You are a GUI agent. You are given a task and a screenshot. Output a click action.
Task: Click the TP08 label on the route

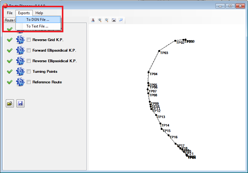153,95
